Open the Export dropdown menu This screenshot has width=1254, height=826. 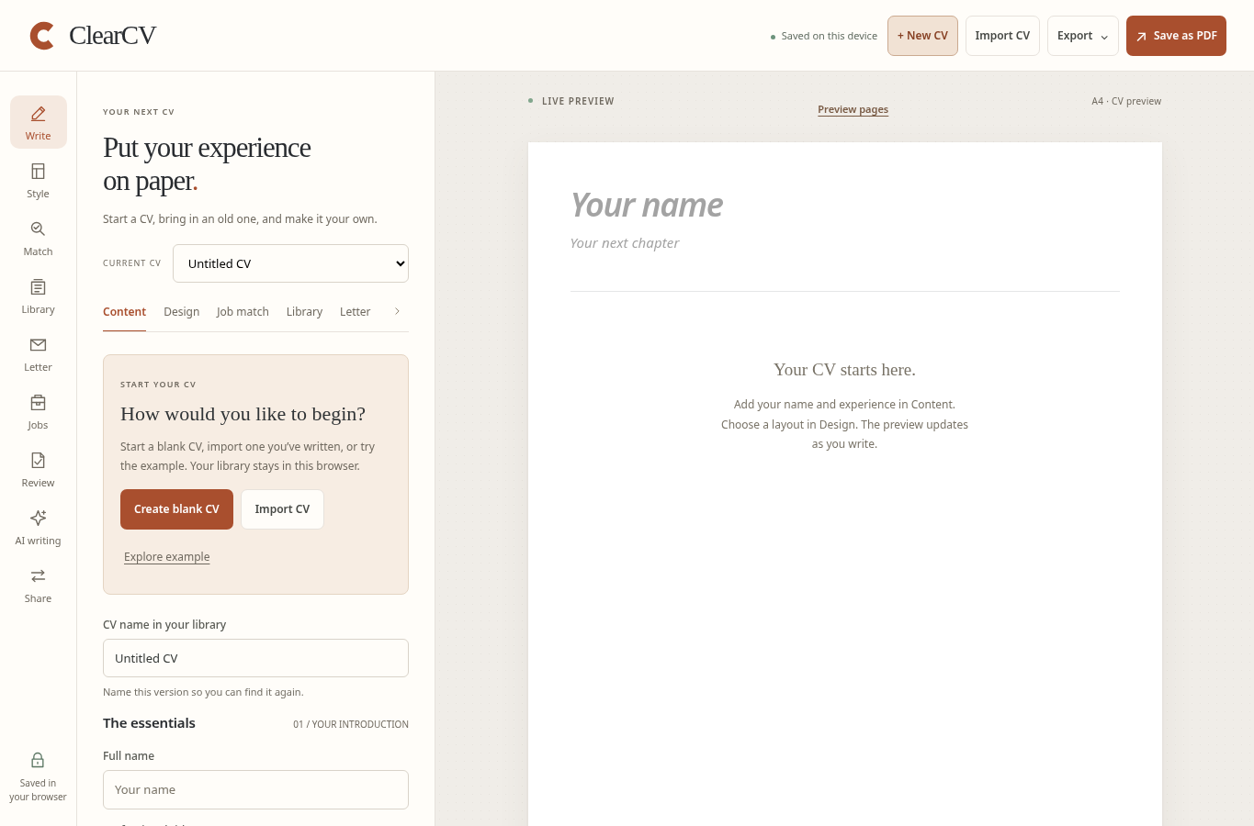tap(1083, 36)
